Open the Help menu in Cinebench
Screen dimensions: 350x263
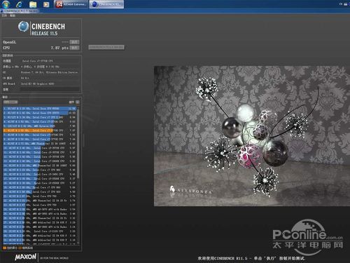coord(13,15)
